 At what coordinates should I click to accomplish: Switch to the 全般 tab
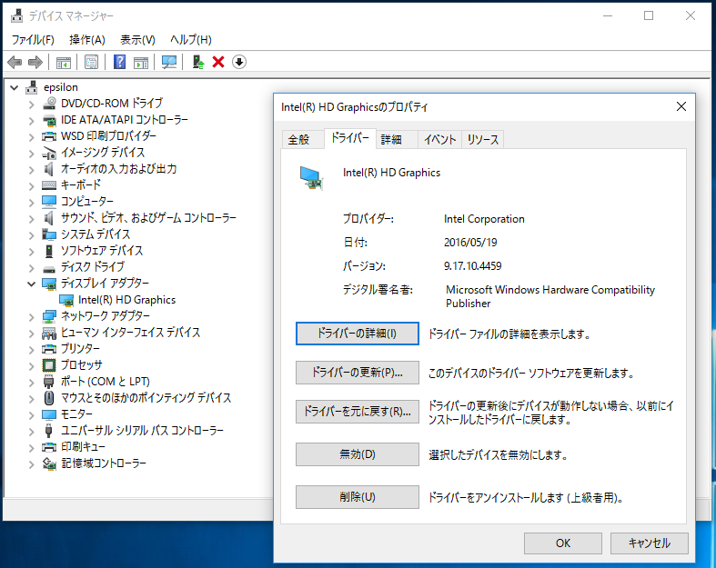coord(298,139)
